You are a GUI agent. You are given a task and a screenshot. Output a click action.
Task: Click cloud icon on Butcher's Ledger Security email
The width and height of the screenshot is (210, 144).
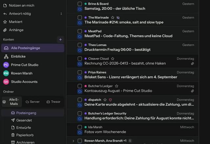[80, 119]
